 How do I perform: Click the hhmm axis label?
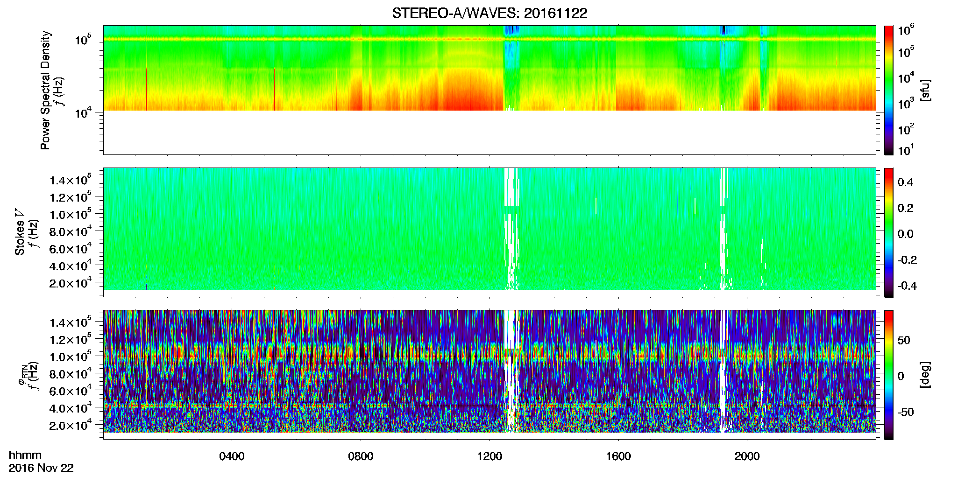click(25, 455)
